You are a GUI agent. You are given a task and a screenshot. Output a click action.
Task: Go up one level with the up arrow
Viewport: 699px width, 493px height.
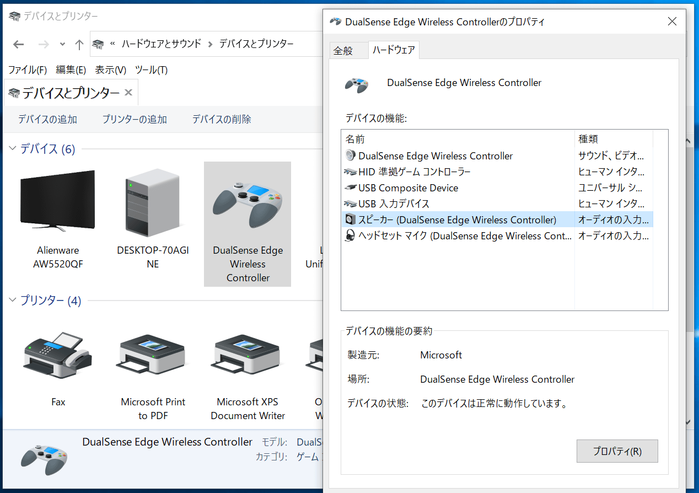79,44
